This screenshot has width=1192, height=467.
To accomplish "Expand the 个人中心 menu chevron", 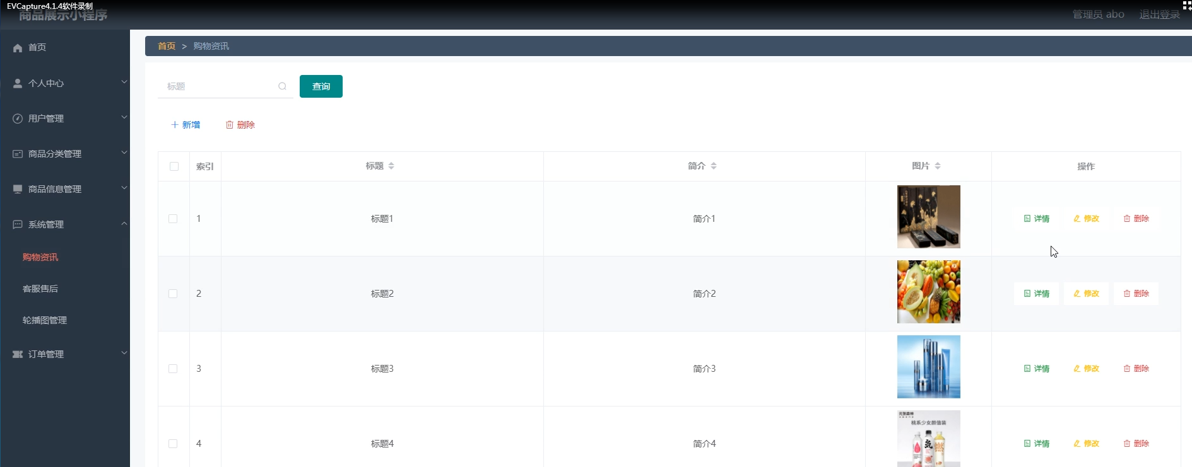I will tap(124, 82).
